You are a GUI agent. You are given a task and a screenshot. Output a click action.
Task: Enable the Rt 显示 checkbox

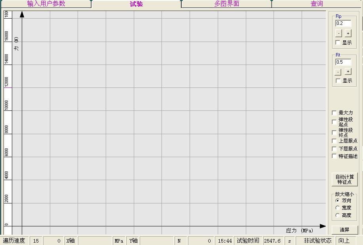338,81
